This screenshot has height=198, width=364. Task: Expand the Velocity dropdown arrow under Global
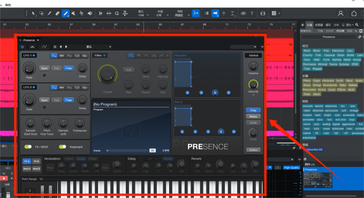click(253, 95)
